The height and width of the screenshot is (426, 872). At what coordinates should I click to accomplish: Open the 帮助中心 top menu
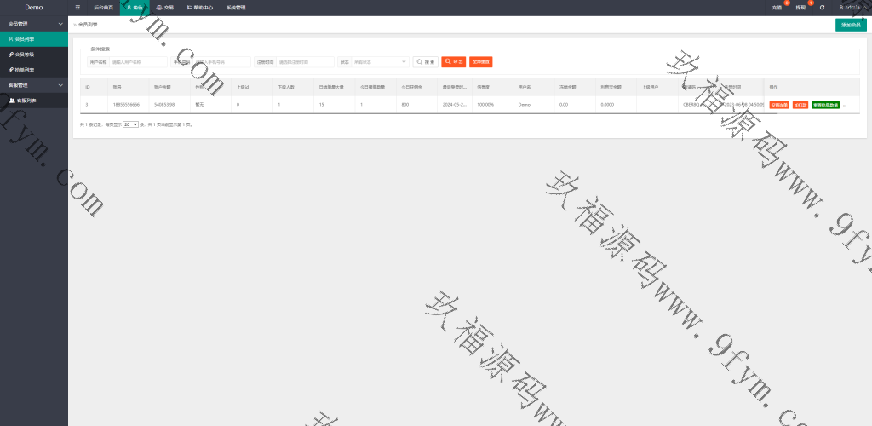pos(200,7)
